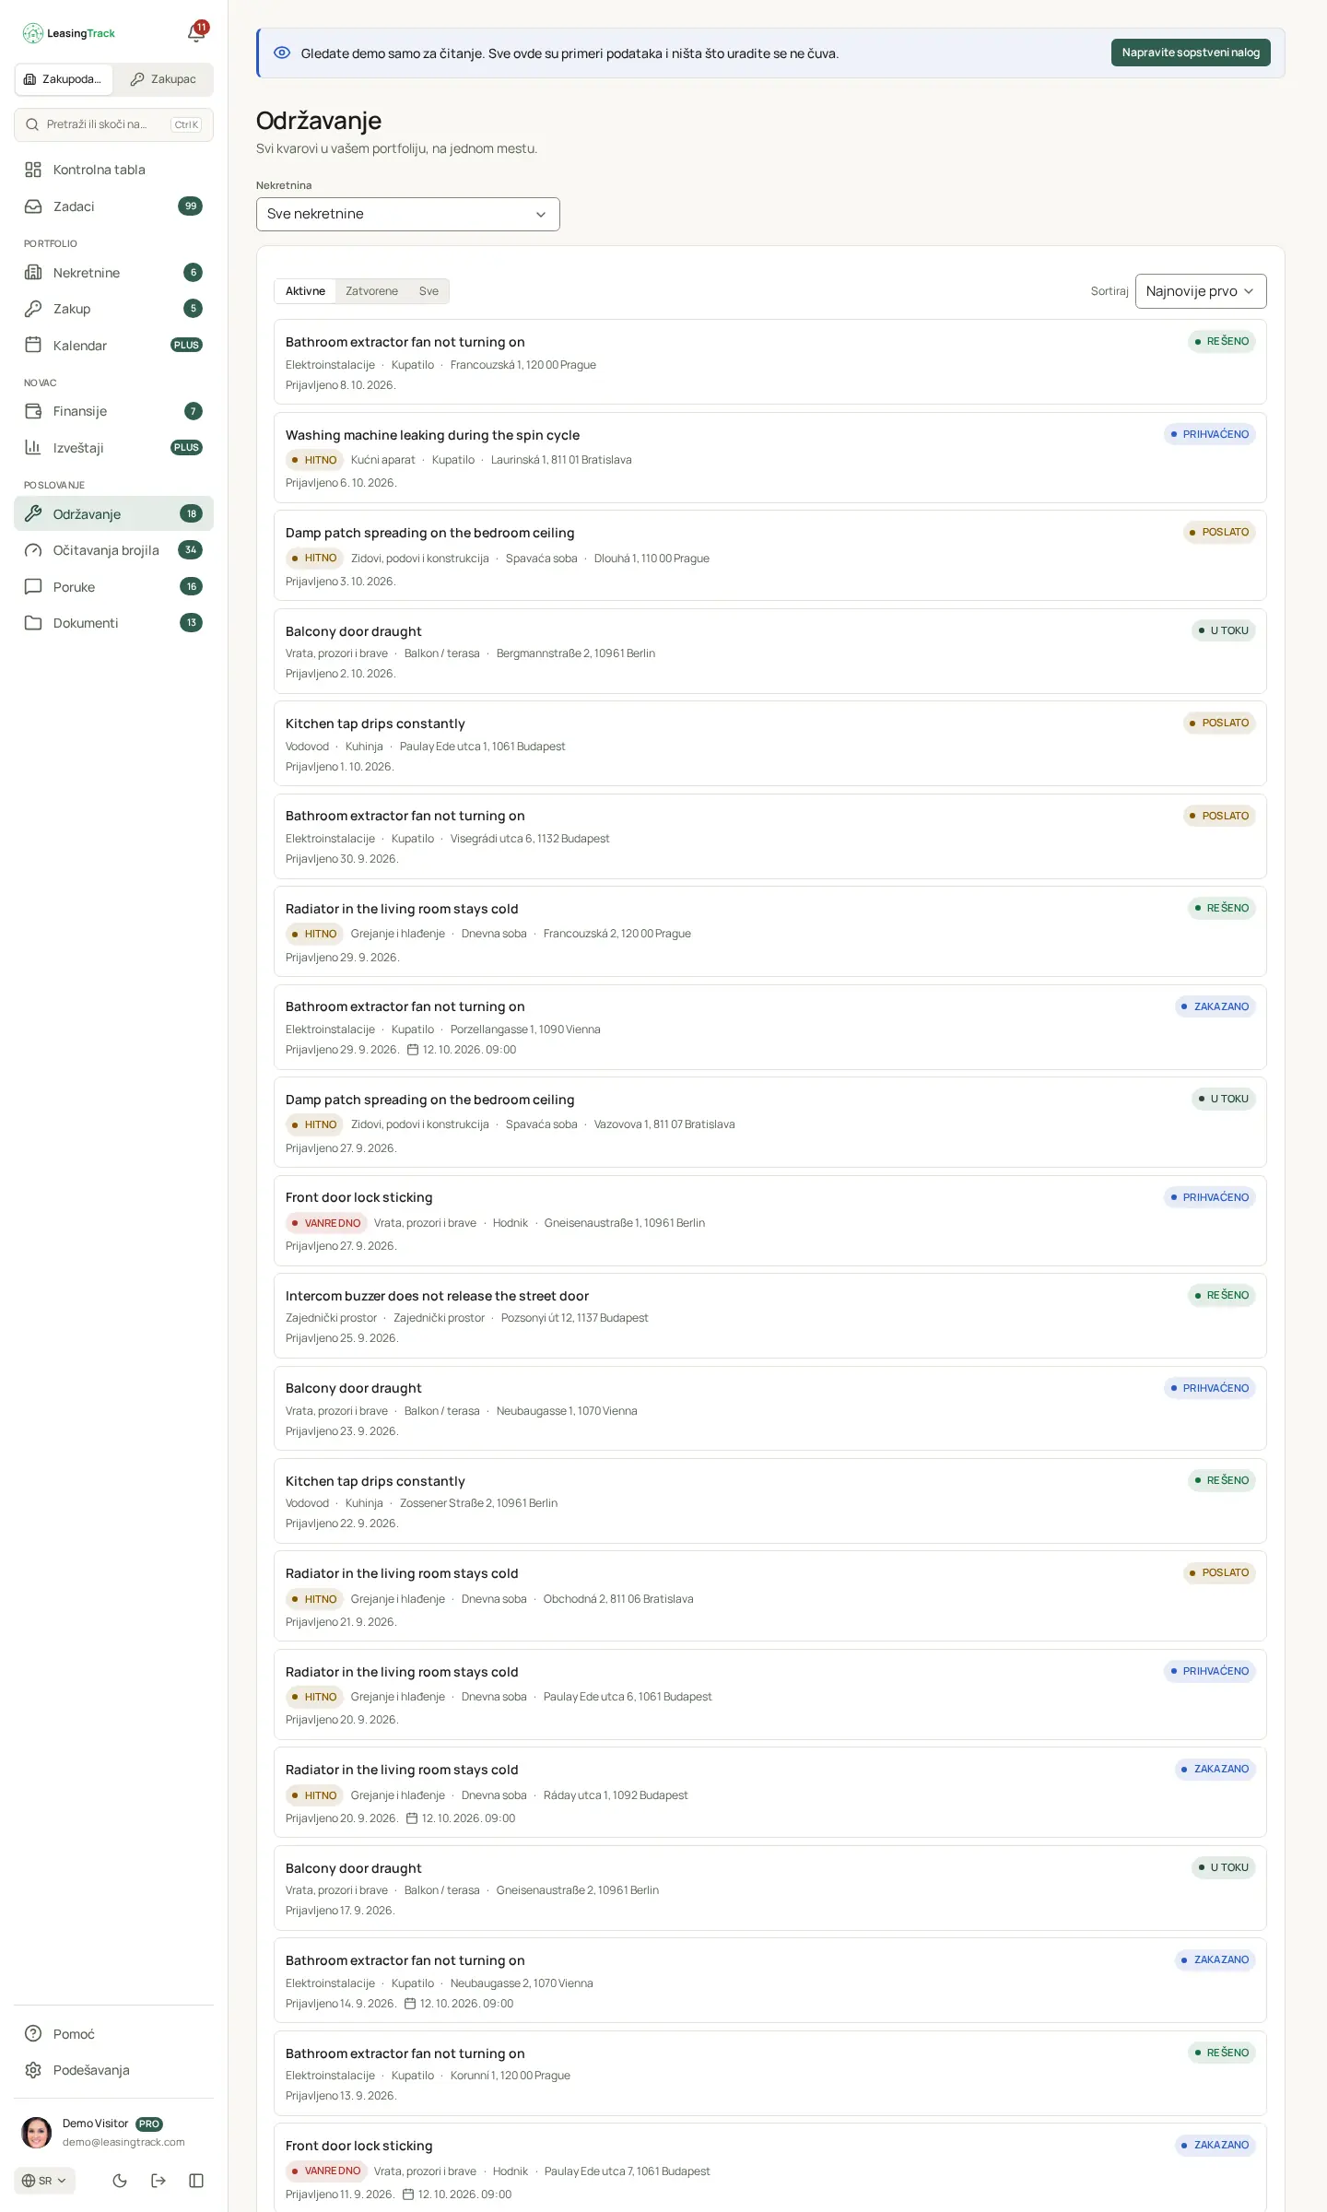Open Finansije wallet icon

33,411
